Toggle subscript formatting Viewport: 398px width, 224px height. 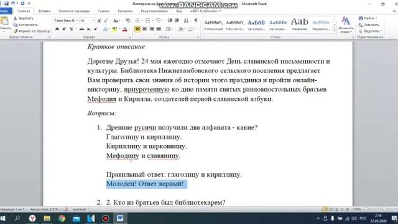pyautogui.click(x=88, y=29)
